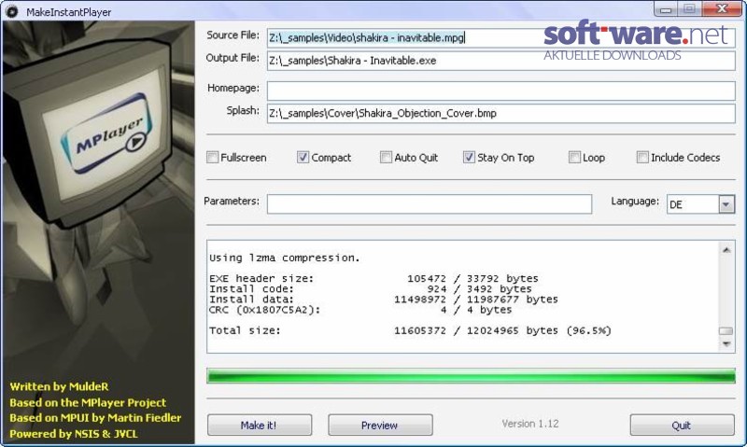Viewport: 747px width, 447px height.
Task: Click the Quit button
Action: 682,425
